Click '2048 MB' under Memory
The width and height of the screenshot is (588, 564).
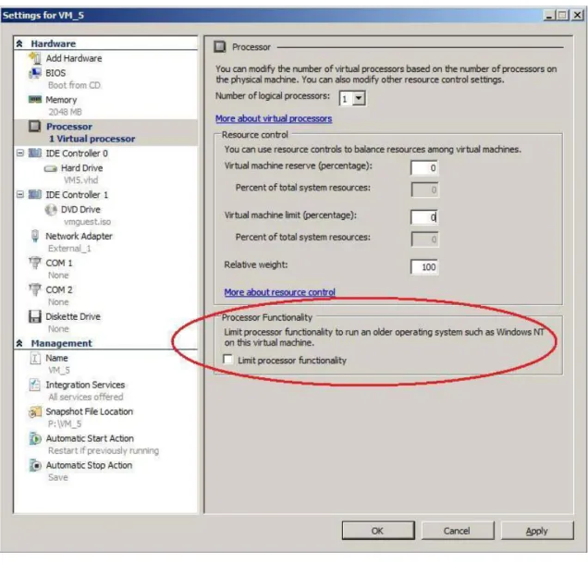coord(65,112)
